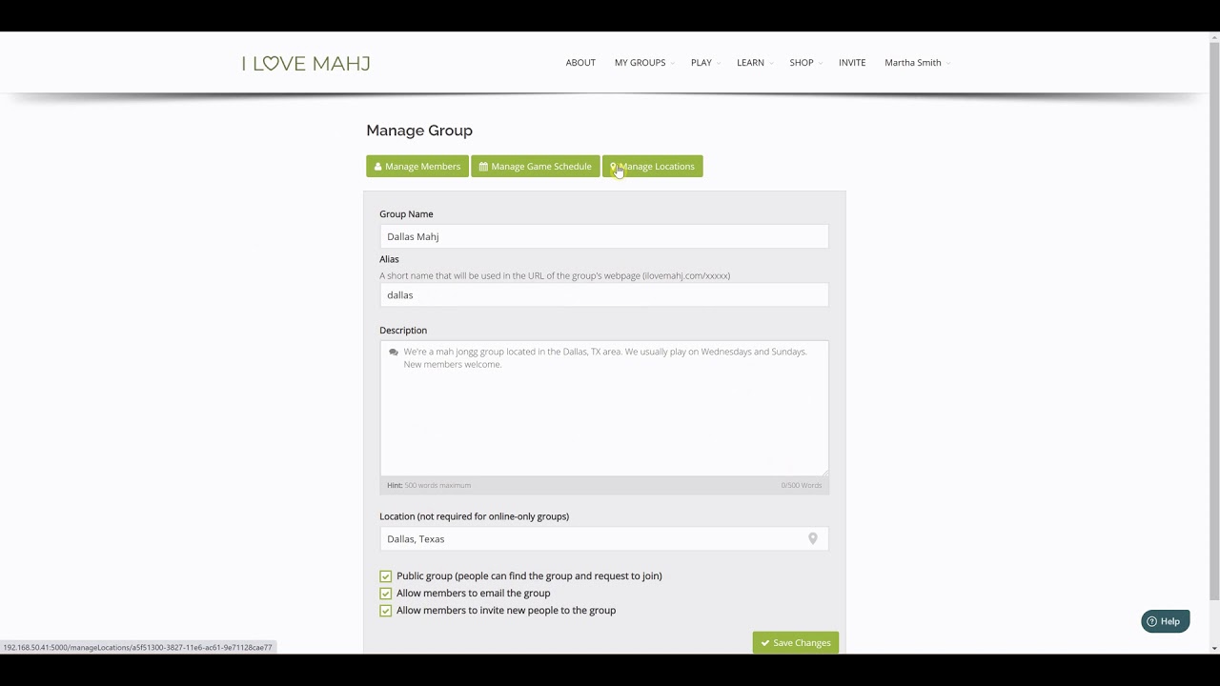The width and height of the screenshot is (1220, 686).
Task: Save Changes to the group
Action: tap(796, 643)
